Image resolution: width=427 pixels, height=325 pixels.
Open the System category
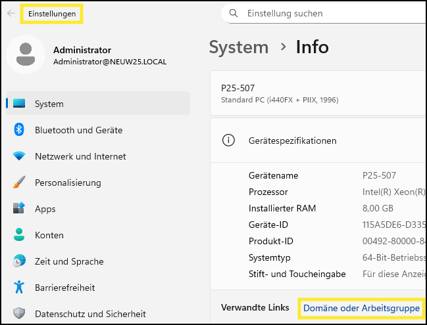[98, 103]
